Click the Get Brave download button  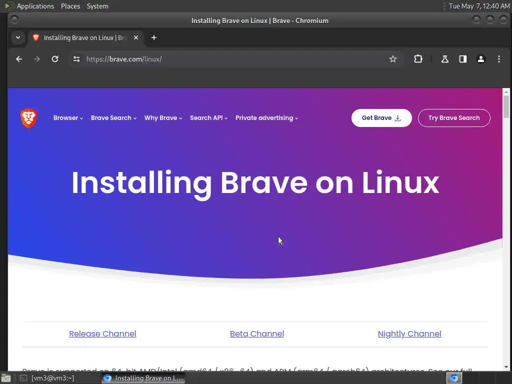pos(381,118)
